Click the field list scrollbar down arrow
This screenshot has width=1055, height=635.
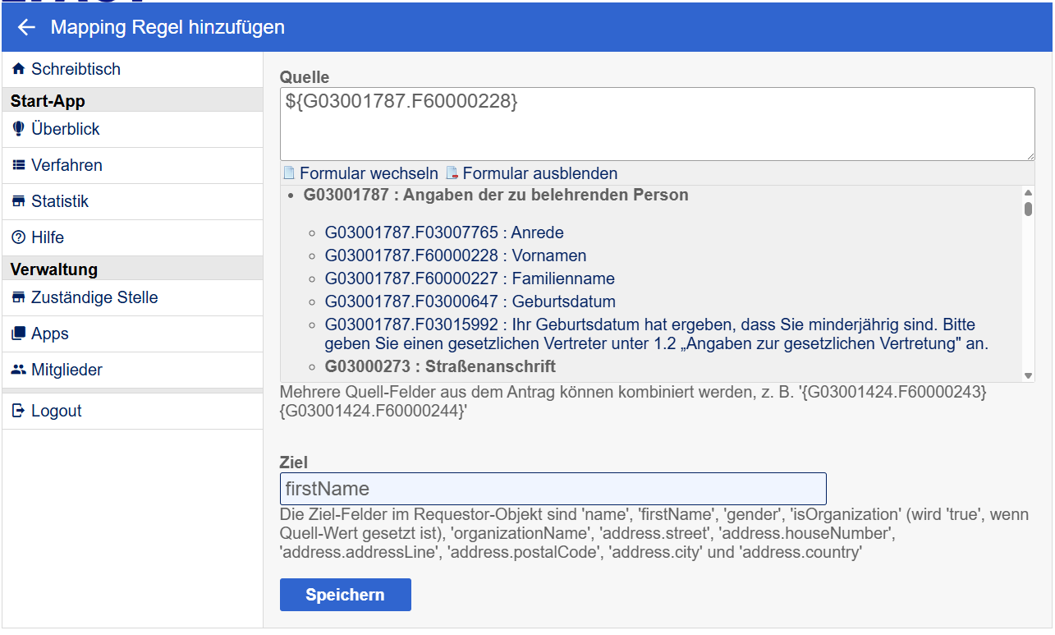[x=1028, y=375]
